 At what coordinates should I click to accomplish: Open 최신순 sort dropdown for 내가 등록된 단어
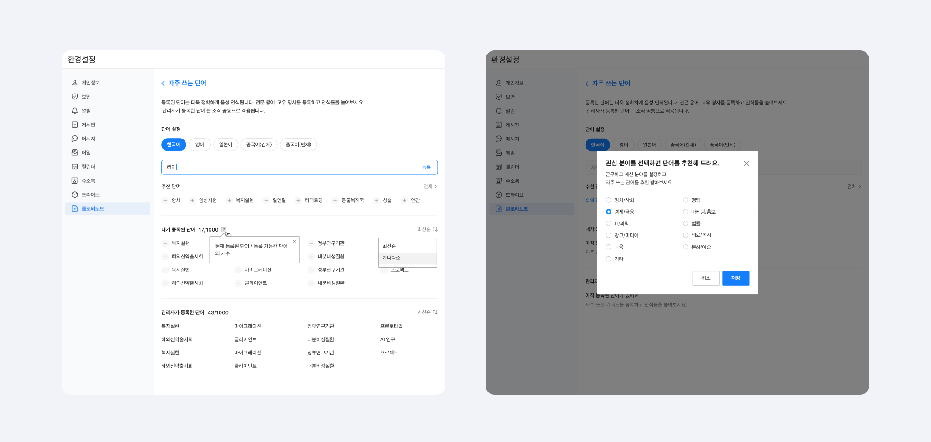(427, 229)
